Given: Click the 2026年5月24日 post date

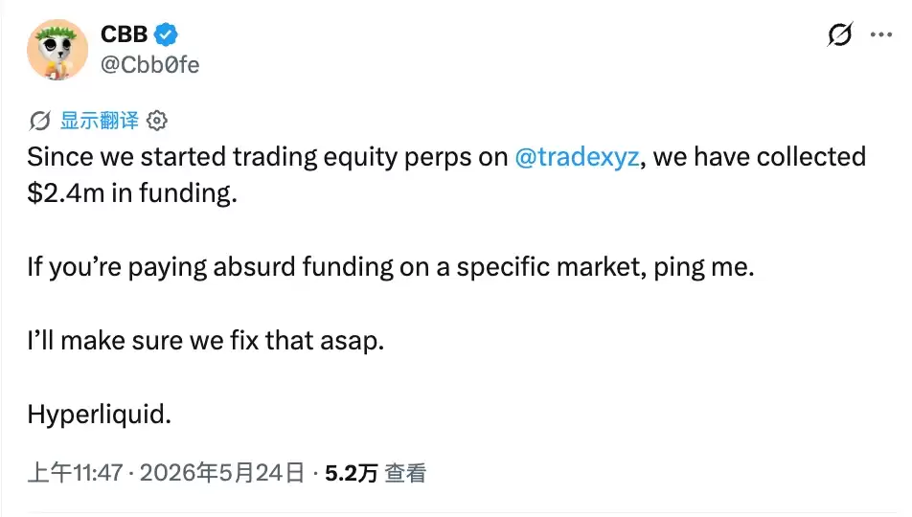Looking at the screenshot, I should pos(222,473).
